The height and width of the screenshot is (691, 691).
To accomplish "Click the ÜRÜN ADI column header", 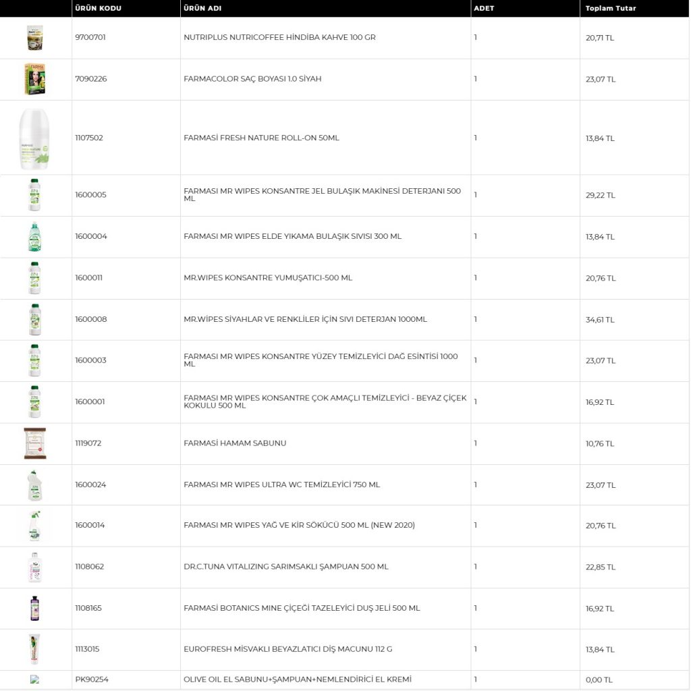I will point(202,8).
